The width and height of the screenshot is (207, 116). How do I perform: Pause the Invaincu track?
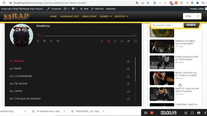pos(45,41)
